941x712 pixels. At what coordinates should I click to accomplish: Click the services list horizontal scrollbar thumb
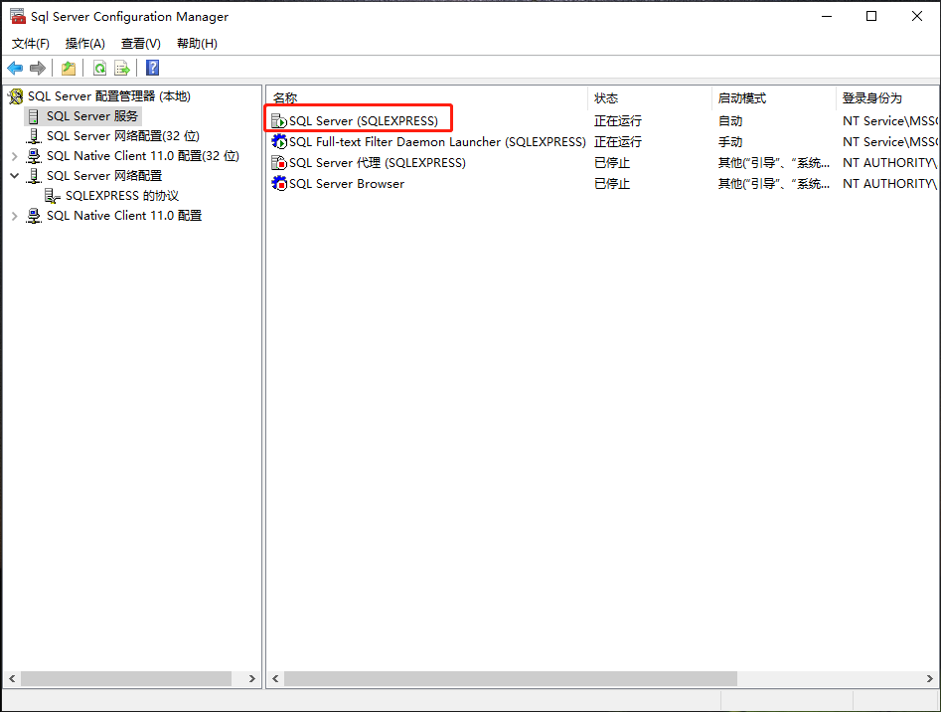click(511, 678)
